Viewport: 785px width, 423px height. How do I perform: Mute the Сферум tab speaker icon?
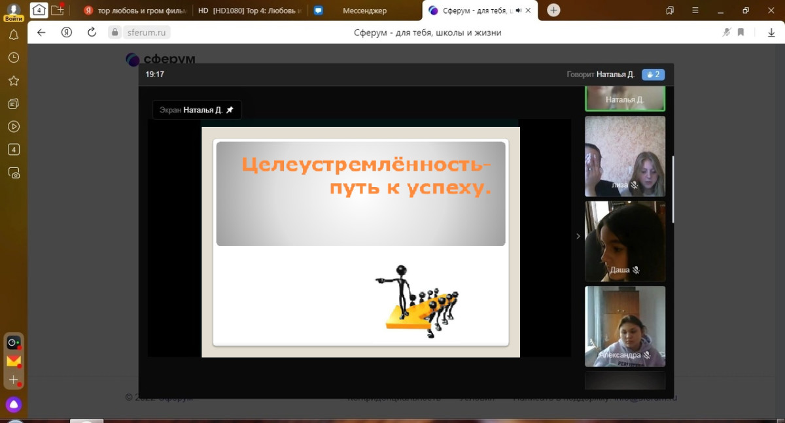coord(519,10)
